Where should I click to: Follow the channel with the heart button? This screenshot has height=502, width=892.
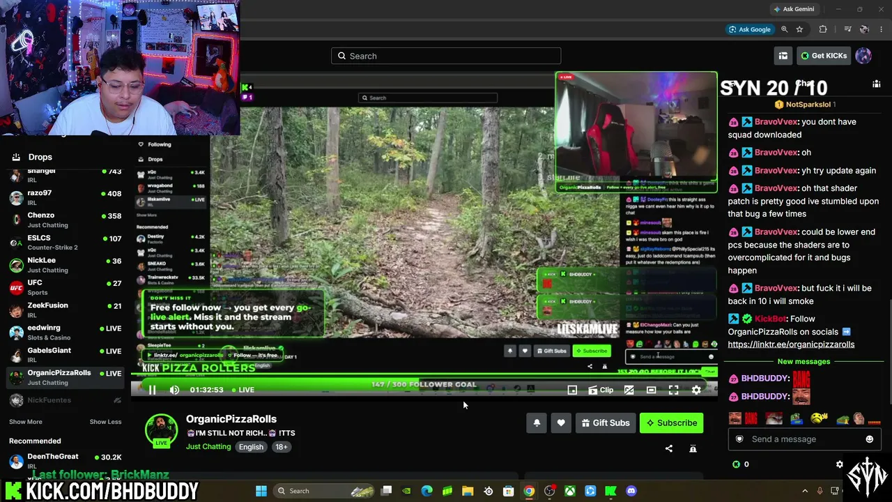[561, 423]
